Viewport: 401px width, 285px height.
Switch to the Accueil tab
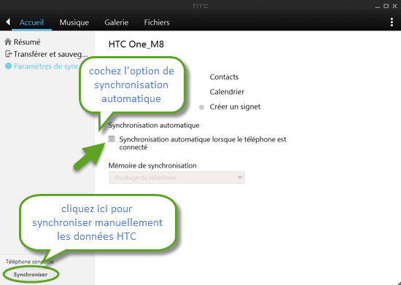[x=31, y=23]
